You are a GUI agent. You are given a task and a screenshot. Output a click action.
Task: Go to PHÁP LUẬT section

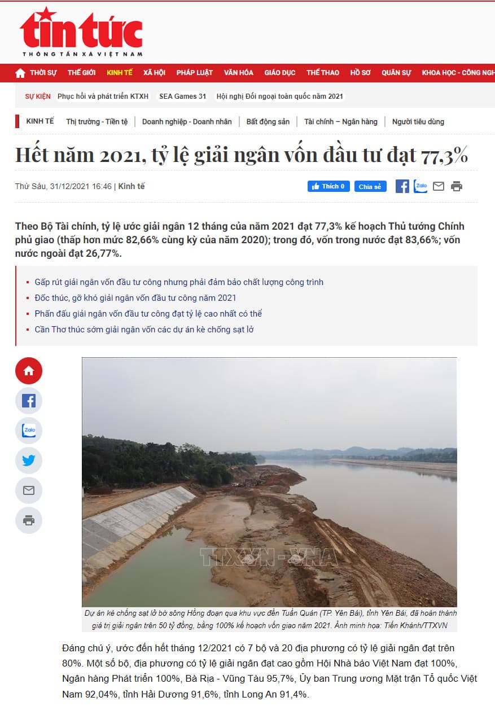[x=194, y=73]
